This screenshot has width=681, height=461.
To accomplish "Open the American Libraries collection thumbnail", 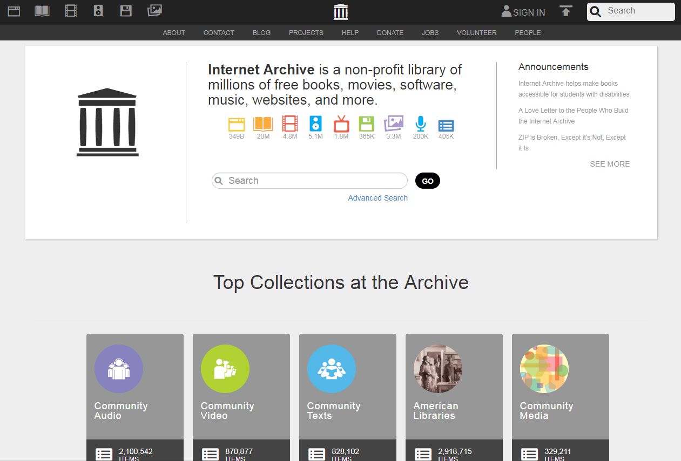I will 438,369.
